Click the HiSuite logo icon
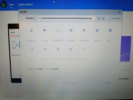This screenshot has height=100, width=133. click(4, 4)
